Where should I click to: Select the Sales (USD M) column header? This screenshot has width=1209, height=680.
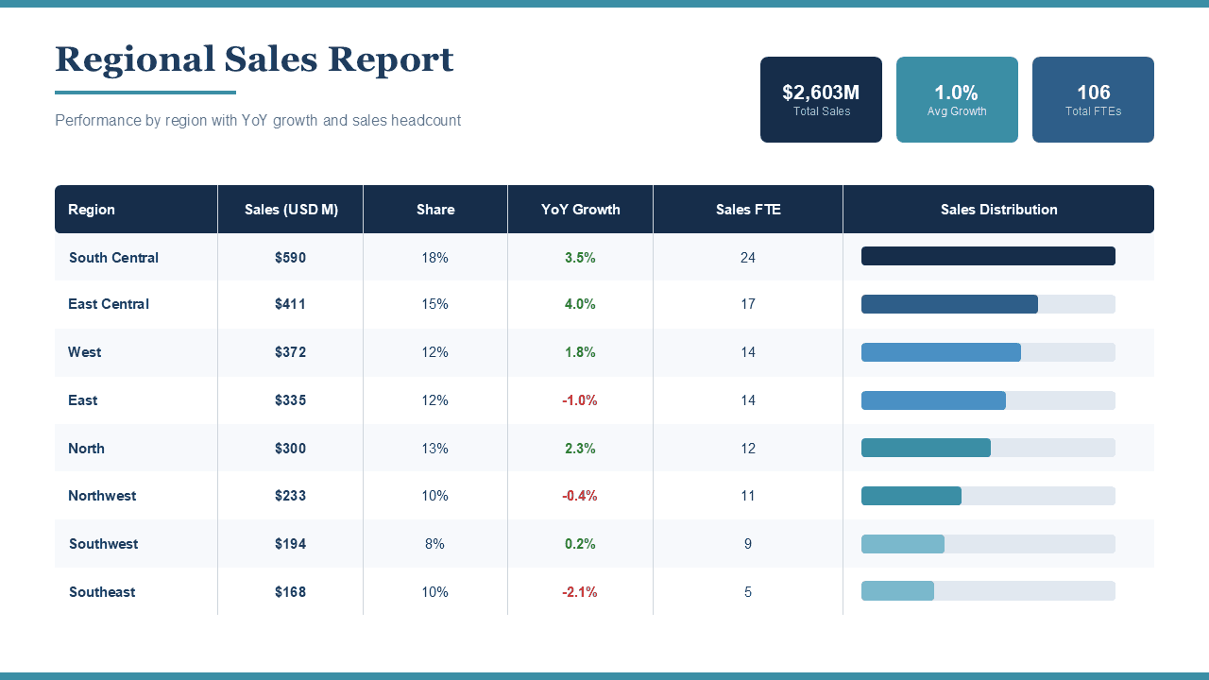pyautogui.click(x=291, y=210)
